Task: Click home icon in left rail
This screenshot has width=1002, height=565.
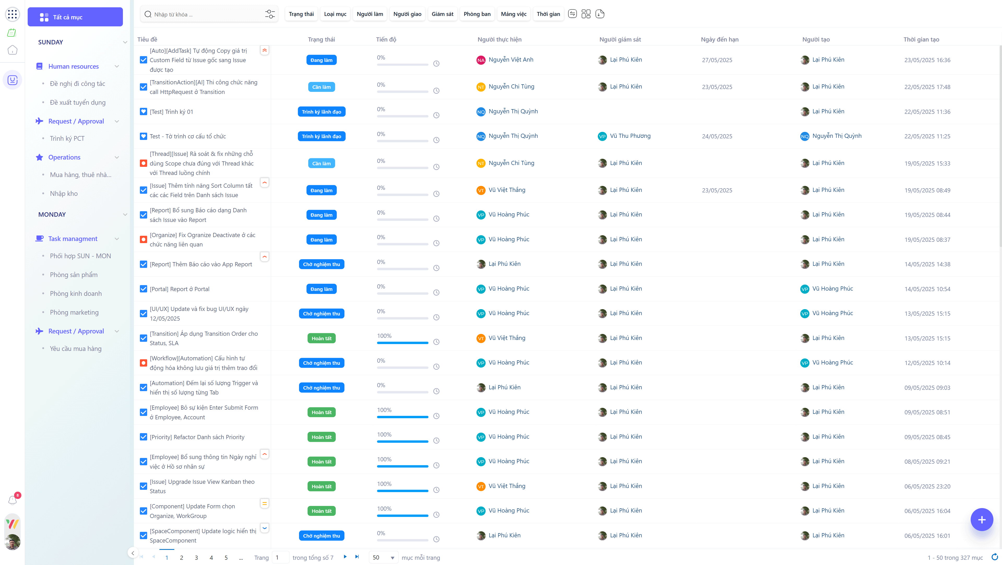Action: click(x=13, y=50)
